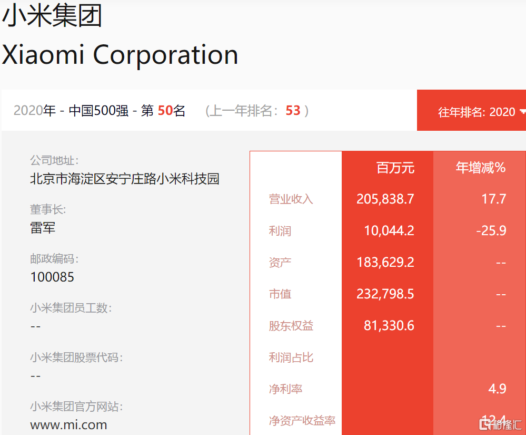The image size is (526, 435).
Task: Click the 邮政编码 label
Action: pos(54,259)
